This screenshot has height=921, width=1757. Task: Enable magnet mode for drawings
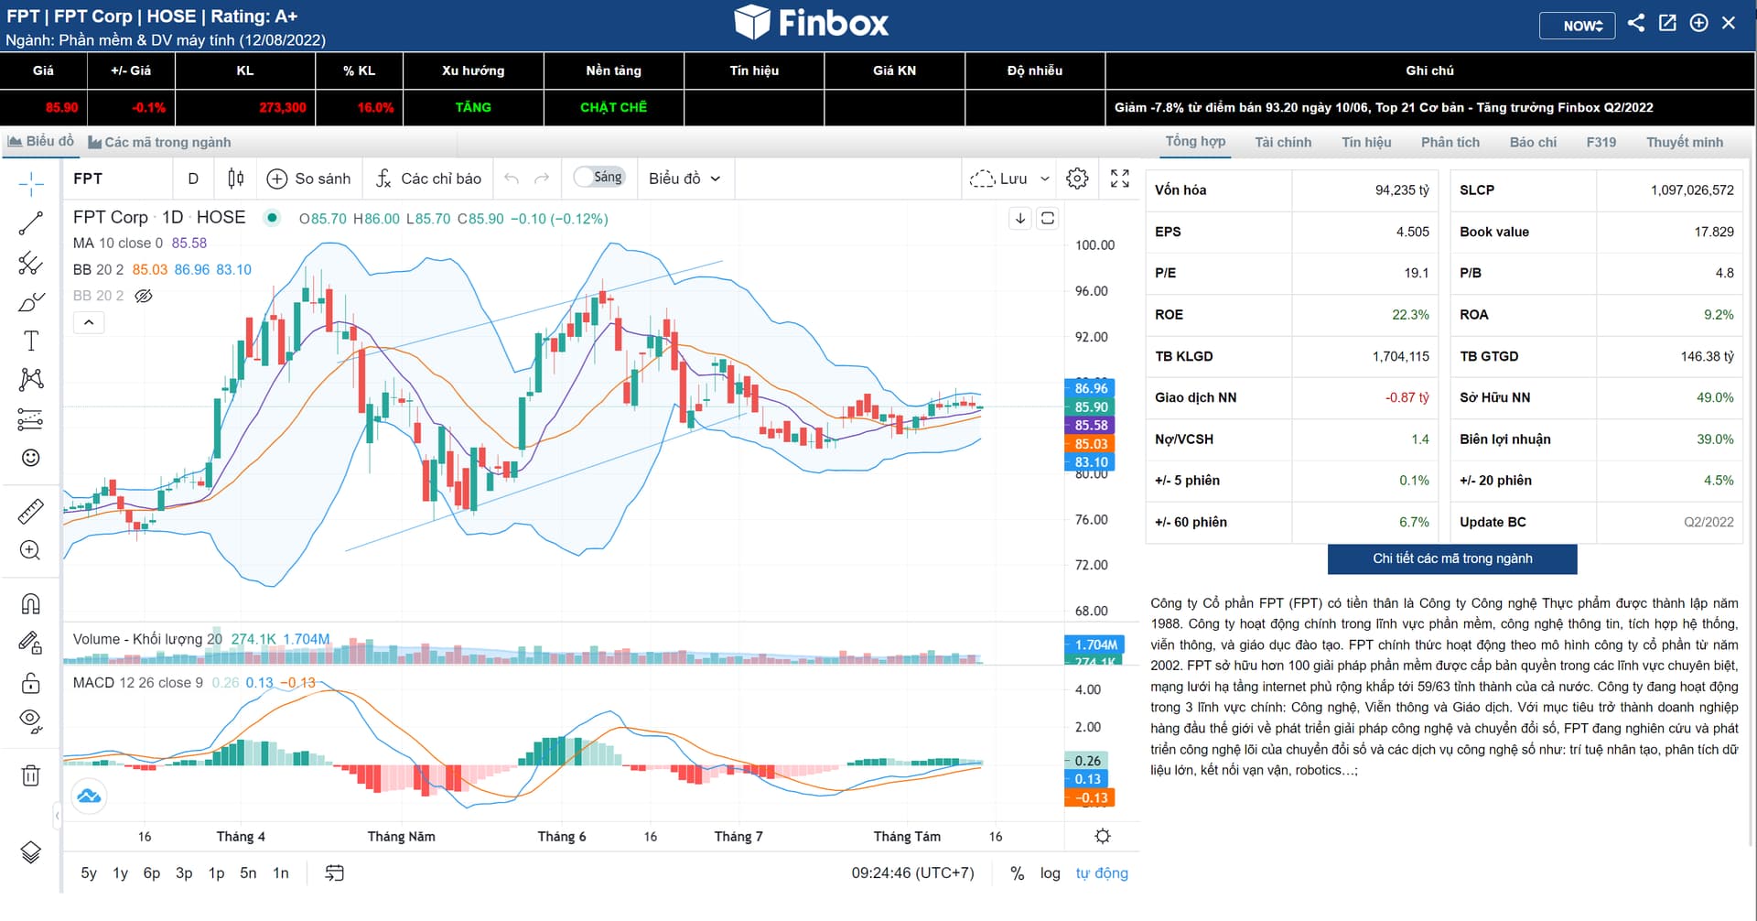(x=31, y=604)
